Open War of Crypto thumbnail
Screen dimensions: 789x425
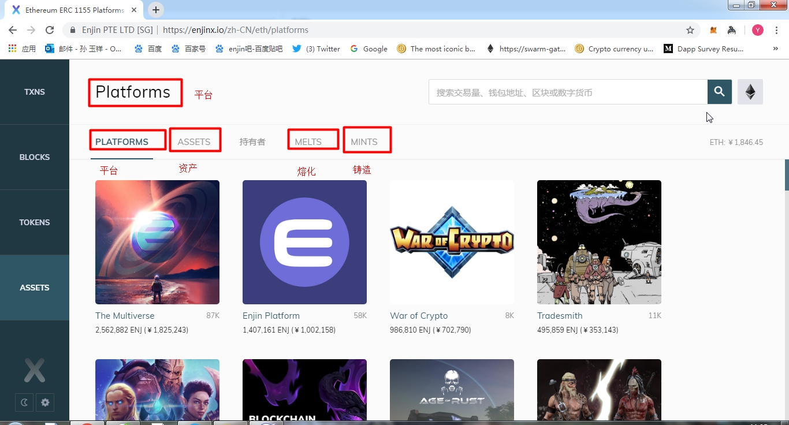(452, 242)
